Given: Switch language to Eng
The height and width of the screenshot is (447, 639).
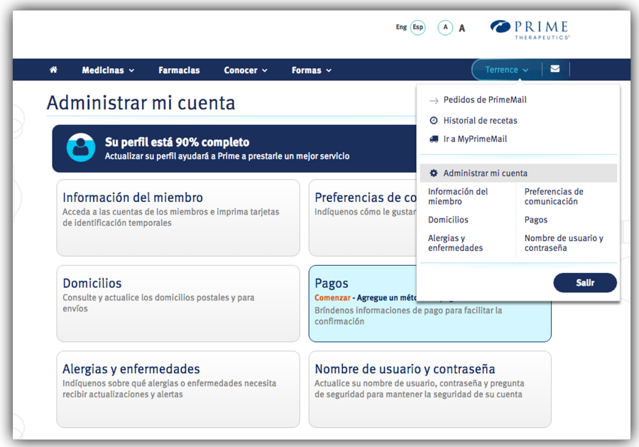Looking at the screenshot, I should [x=401, y=27].
